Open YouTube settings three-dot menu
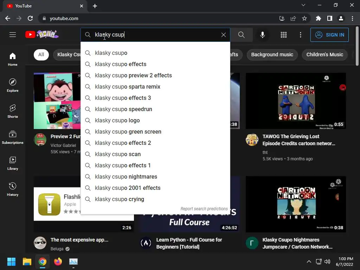 tap(301, 35)
